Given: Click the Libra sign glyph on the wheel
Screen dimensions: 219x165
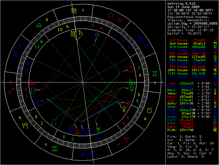Looking at the screenshot, I should point(39,25).
